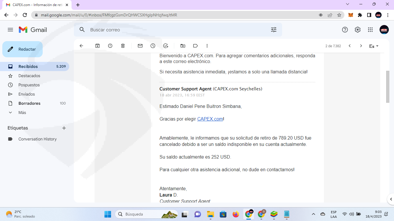394x221 pixels.
Task: Go back to inbox arrow
Action: click(x=81, y=46)
